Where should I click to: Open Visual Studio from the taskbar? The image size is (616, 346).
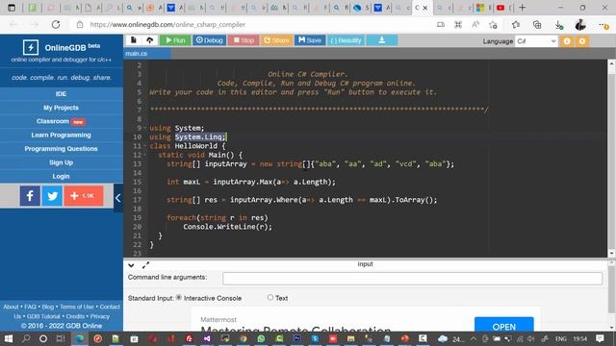(207, 338)
